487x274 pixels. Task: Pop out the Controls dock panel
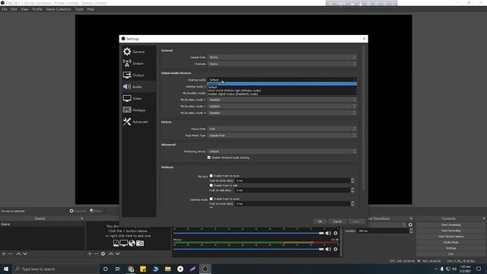484,218
